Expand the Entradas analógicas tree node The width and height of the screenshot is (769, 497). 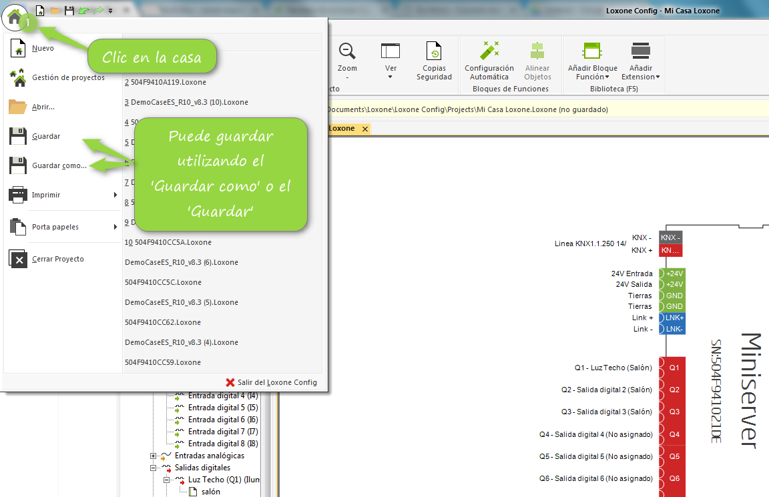point(154,456)
